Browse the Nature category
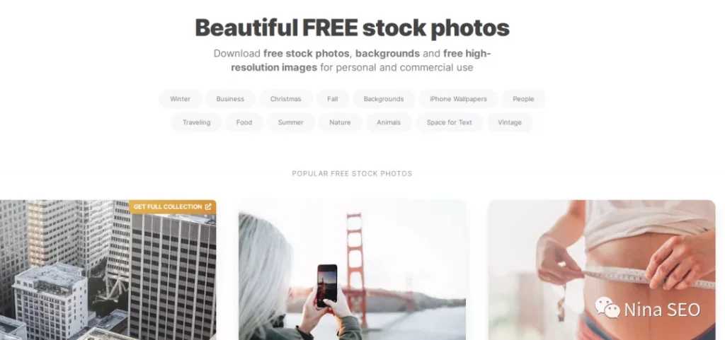 340,122
